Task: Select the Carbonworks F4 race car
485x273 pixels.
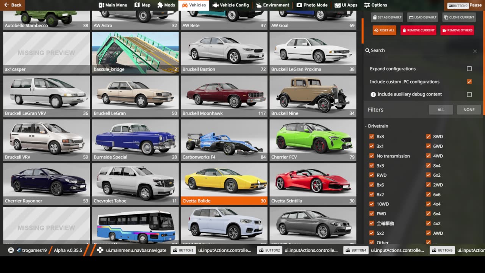Action: point(224,140)
